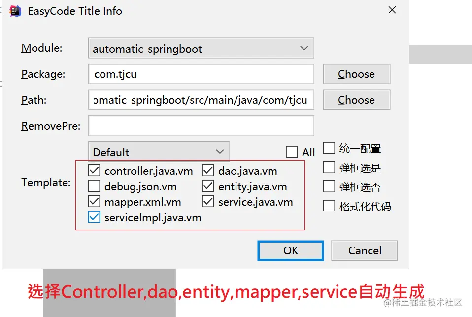Click the Module label

(41, 48)
